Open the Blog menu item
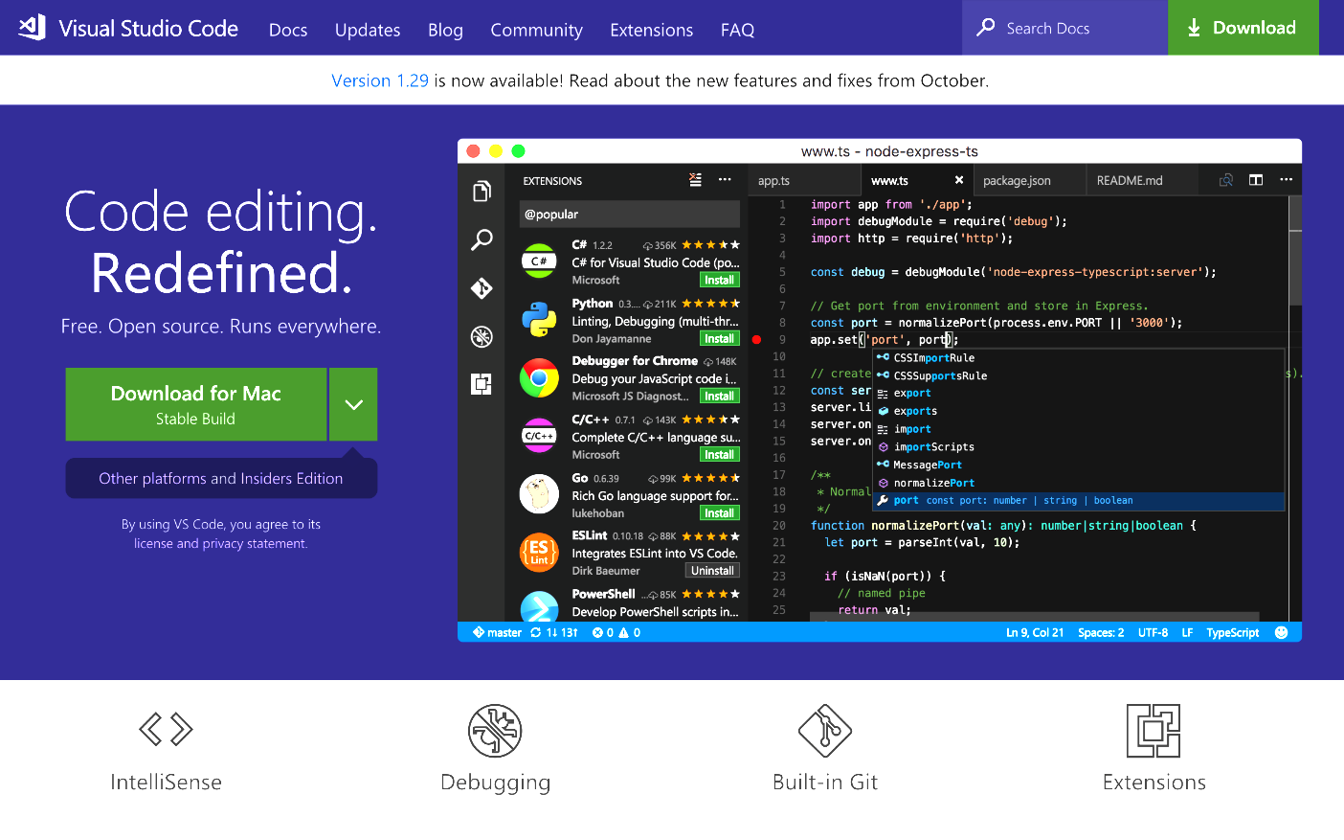The width and height of the screenshot is (1344, 840). 445,30
